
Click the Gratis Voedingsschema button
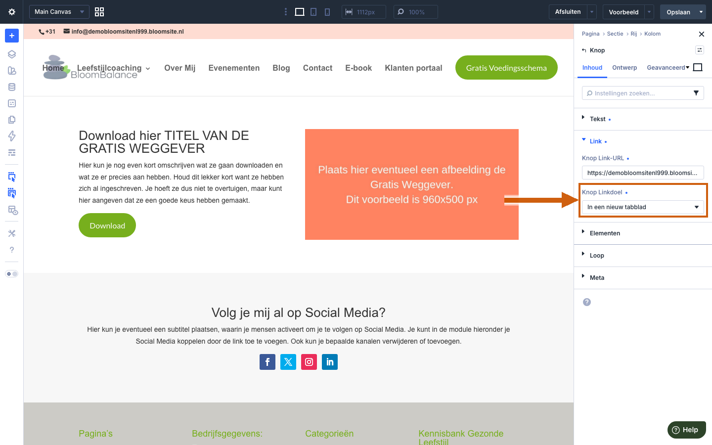pos(506,68)
